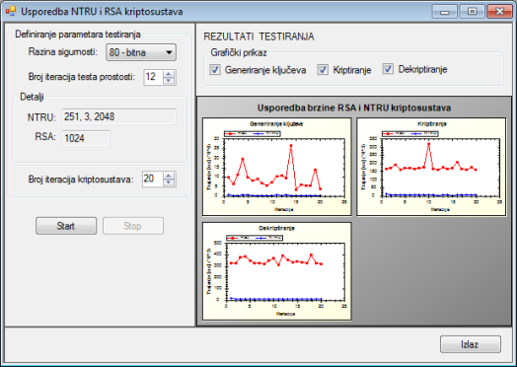Click the Kriptiranje chart
This screenshot has width=517, height=367.
[431, 167]
